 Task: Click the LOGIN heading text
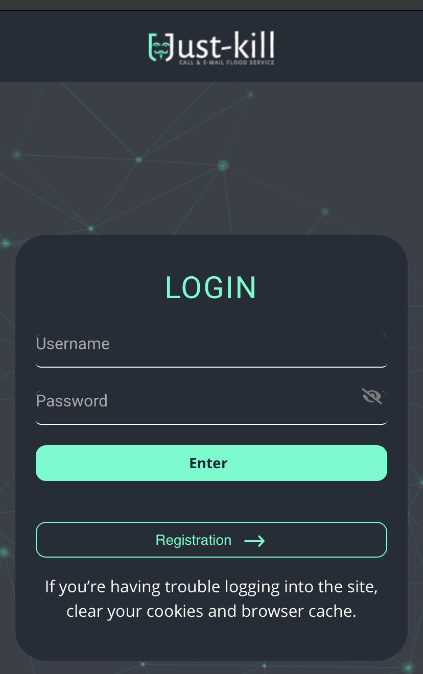click(212, 287)
